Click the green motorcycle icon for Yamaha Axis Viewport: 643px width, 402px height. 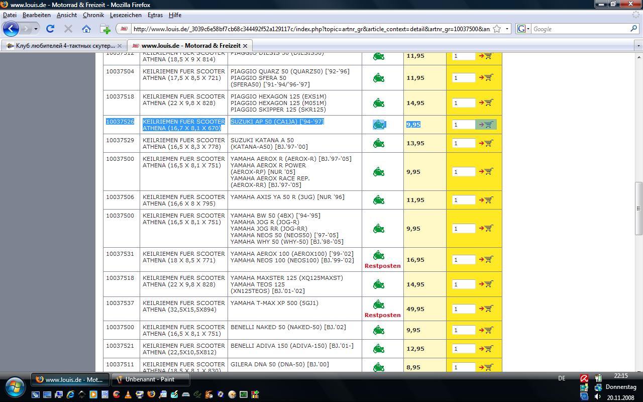379,200
